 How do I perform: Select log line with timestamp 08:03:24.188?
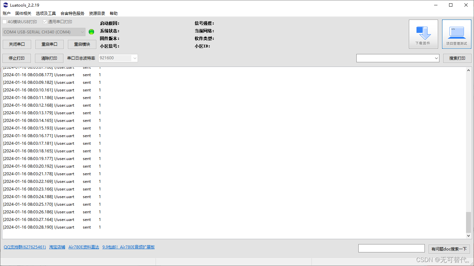point(52,197)
